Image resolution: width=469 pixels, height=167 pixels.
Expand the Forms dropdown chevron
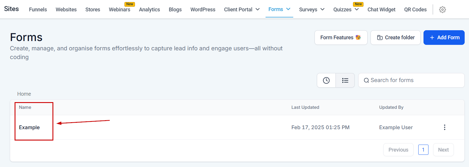click(x=288, y=9)
